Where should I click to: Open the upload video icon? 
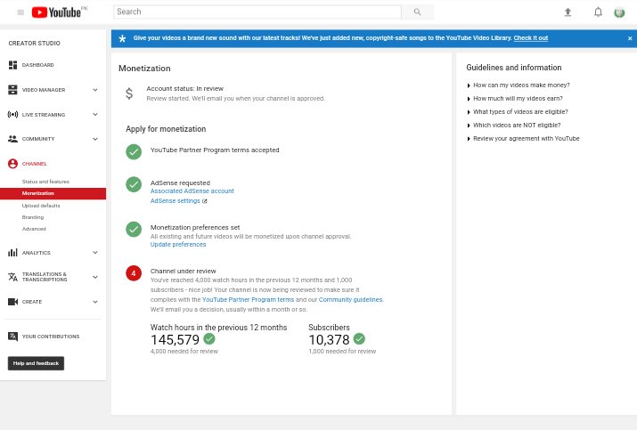[x=568, y=12]
